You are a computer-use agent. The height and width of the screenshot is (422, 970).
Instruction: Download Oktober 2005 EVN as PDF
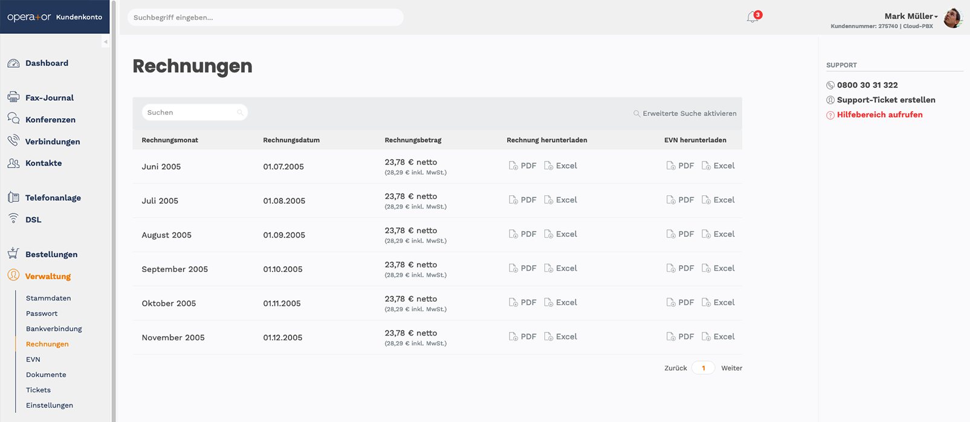[680, 302]
